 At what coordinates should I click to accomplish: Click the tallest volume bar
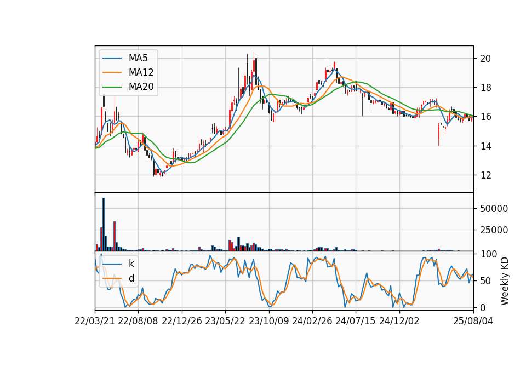pos(104,225)
